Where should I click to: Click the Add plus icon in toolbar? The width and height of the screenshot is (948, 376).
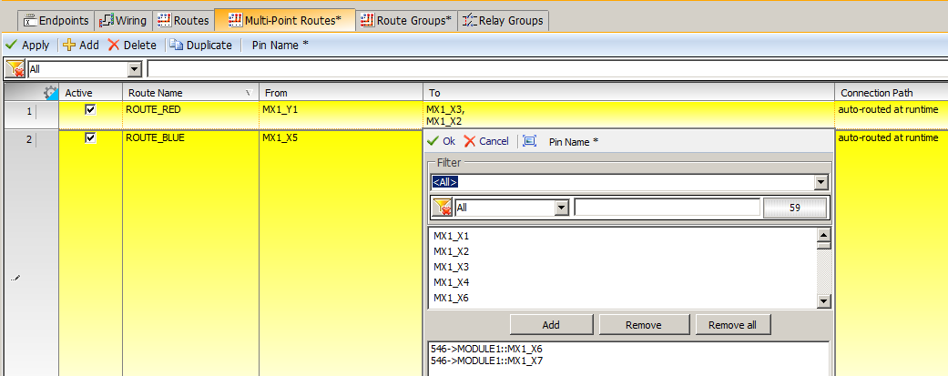(x=68, y=45)
